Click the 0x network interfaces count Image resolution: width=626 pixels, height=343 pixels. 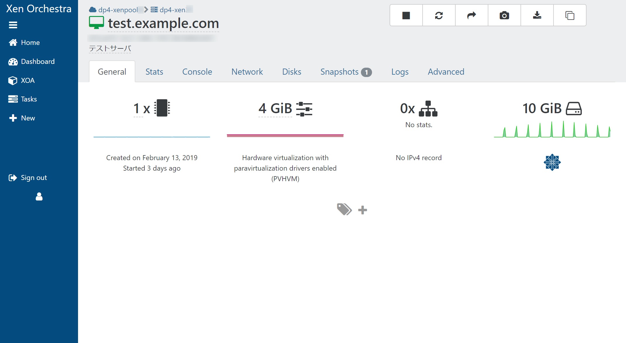(407, 108)
